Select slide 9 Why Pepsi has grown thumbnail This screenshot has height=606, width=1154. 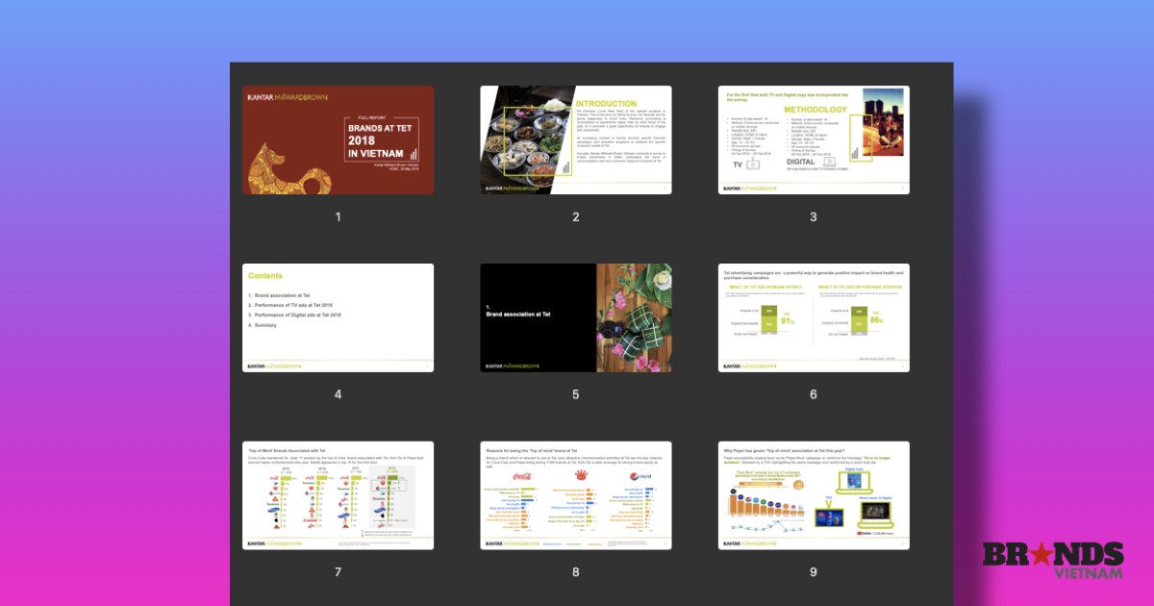click(814, 495)
